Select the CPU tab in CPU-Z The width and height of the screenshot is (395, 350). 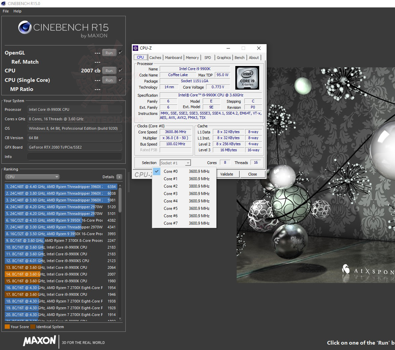140,57
